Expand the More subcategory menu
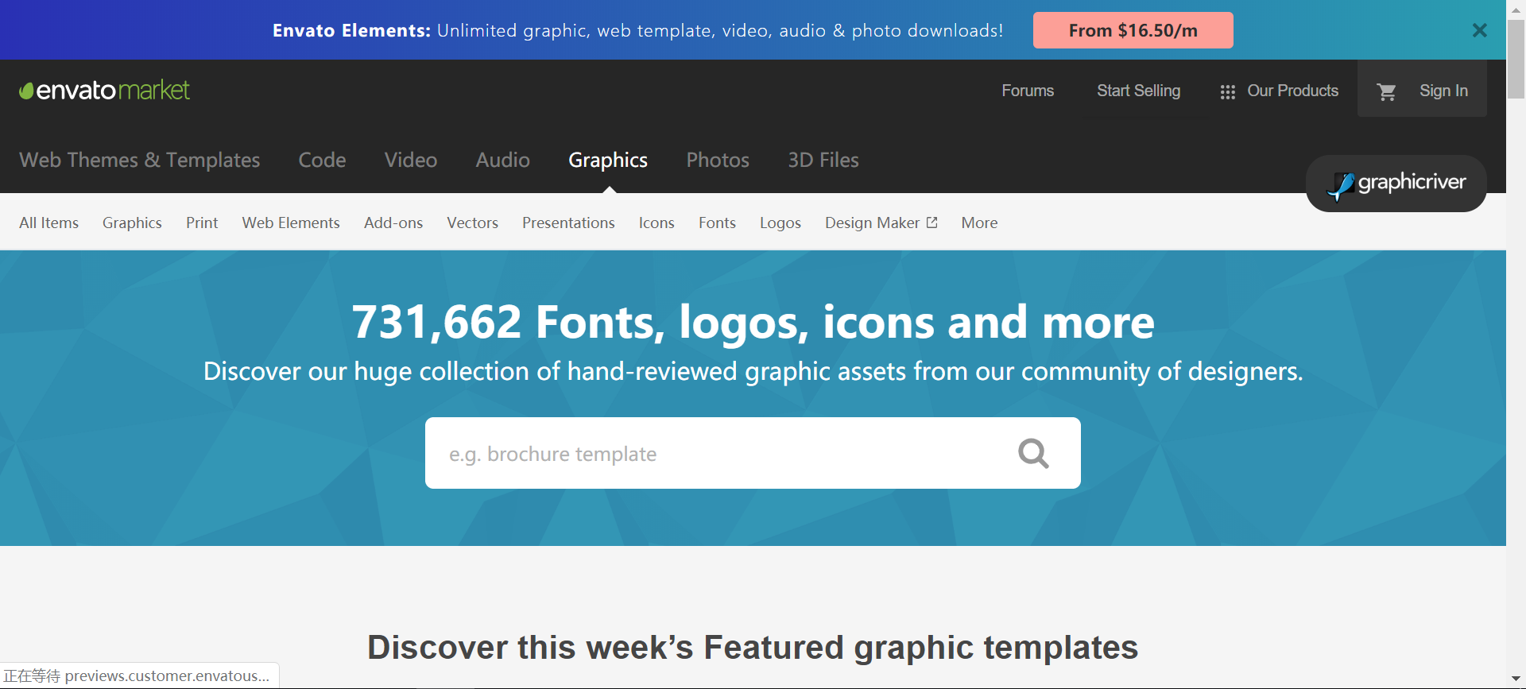This screenshot has height=689, width=1526. click(979, 223)
